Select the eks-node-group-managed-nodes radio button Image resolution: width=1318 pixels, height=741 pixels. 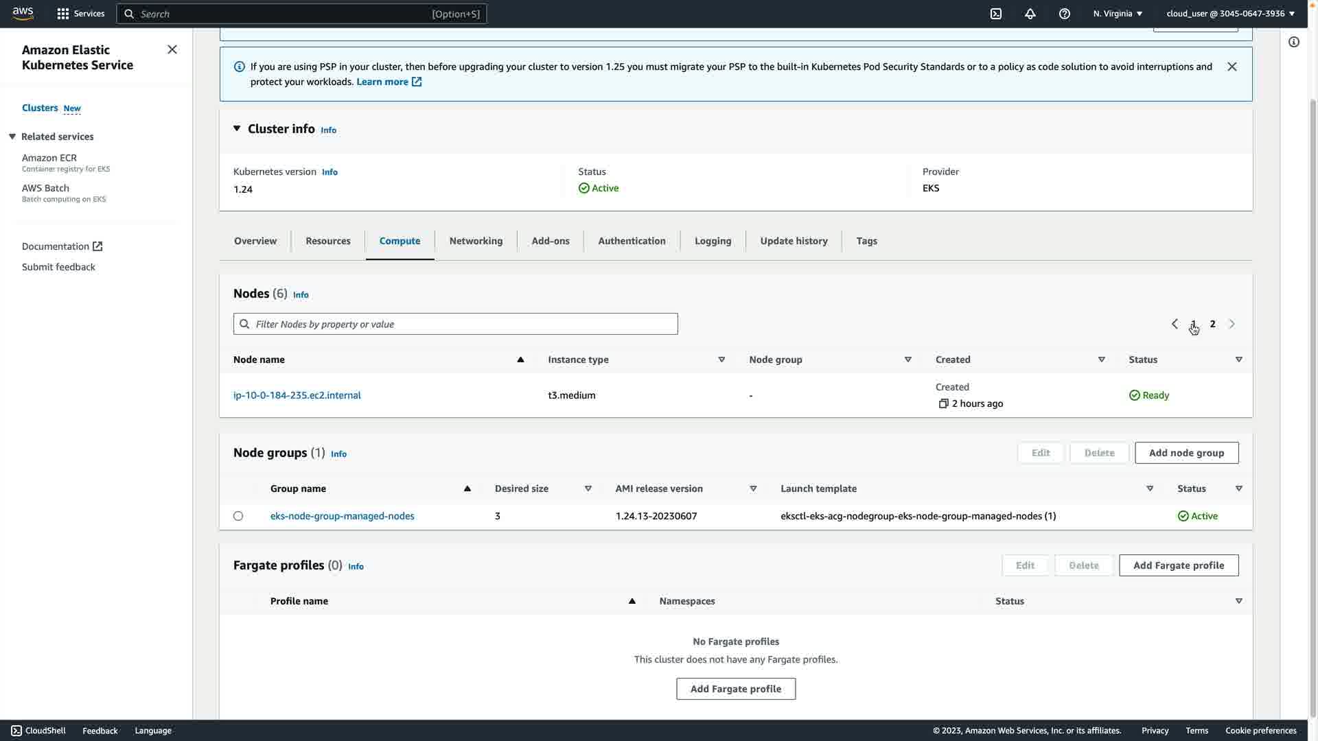click(238, 516)
